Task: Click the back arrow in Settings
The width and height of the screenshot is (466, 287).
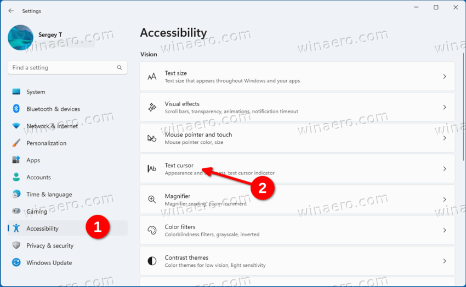Action: point(11,11)
